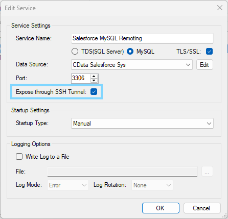Close the Edit Service dialog
This screenshot has width=228, height=219.
[220, 8]
